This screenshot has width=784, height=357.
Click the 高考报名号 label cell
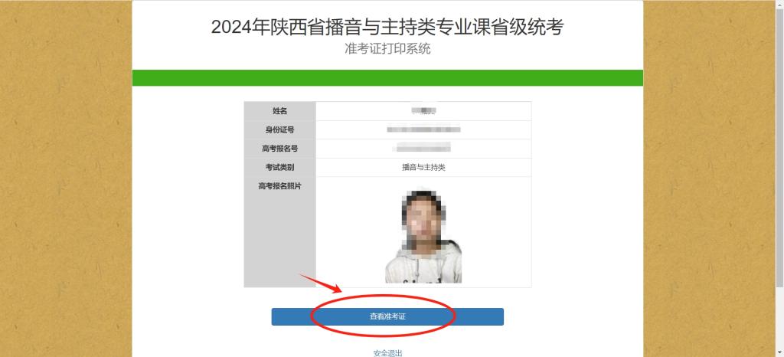(x=280, y=149)
